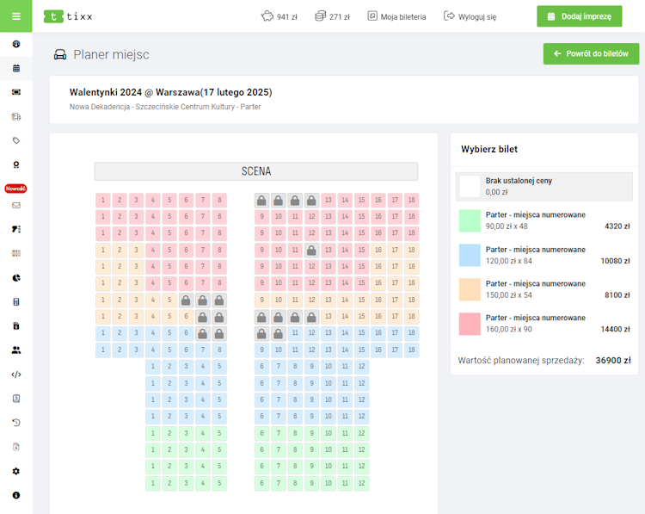645x514 pixels.
Task: Open the hamburger menu in the sidebar
Action: pyautogui.click(x=15, y=16)
